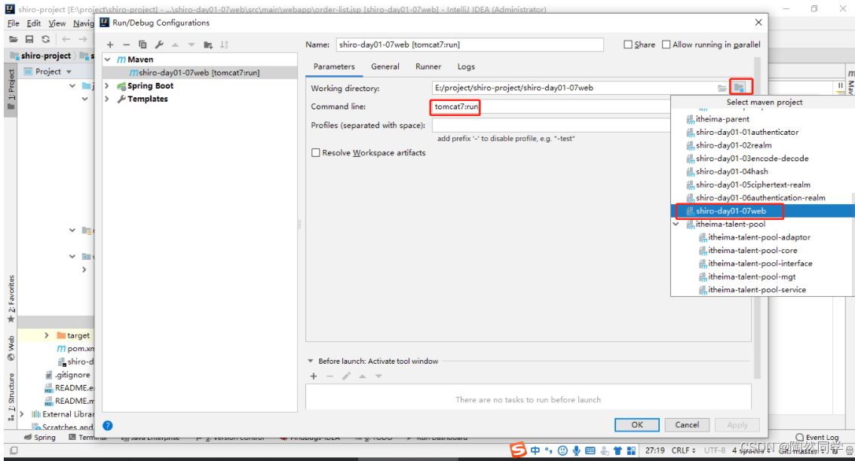Switch to the Parameters tab
855x461 pixels.
click(x=334, y=66)
